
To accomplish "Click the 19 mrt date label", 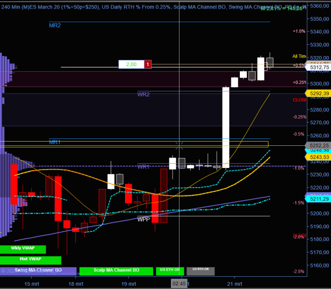I will coord(129,284).
